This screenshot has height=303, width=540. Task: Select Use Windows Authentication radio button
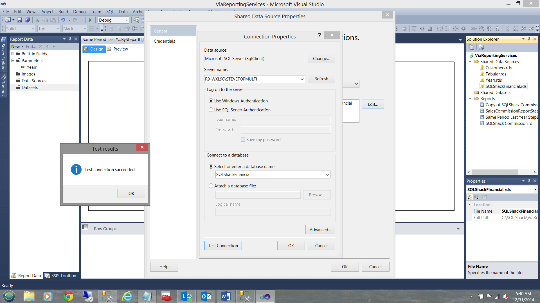tap(211, 101)
